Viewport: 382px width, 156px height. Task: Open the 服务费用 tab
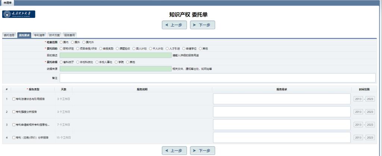[70, 35]
